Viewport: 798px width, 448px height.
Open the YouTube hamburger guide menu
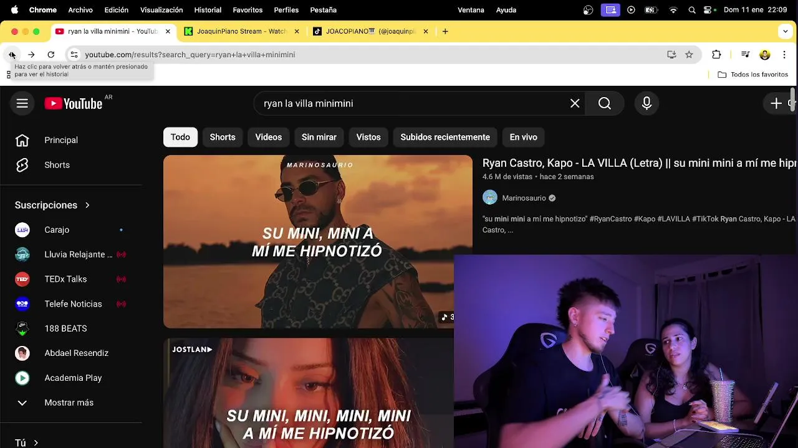click(22, 103)
